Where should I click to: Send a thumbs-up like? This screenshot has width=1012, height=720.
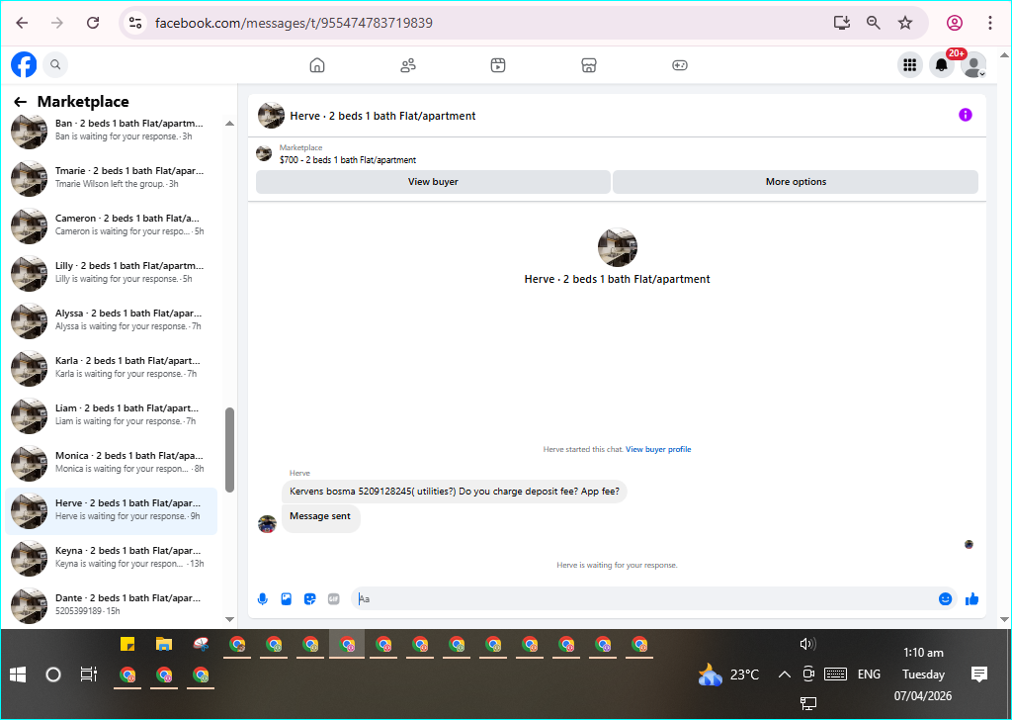pos(972,599)
